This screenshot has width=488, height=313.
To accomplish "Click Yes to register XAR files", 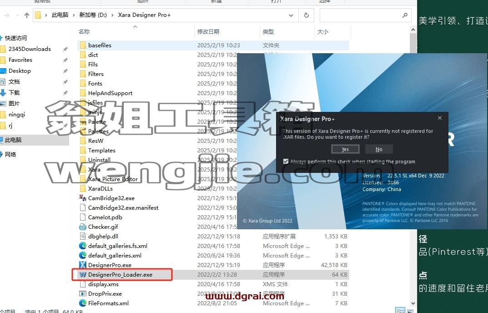I will click(345, 149).
